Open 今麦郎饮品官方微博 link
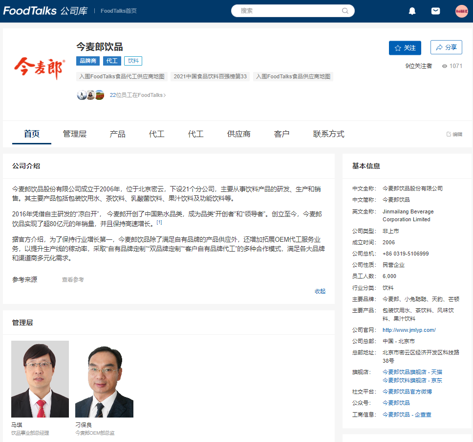 coord(407,392)
